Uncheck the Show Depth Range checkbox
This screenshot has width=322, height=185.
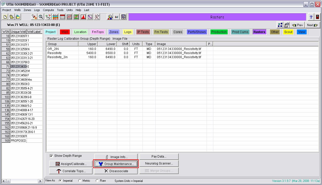coord(51,156)
